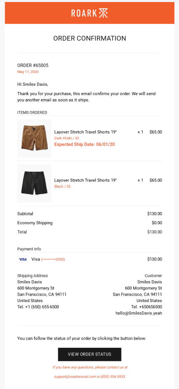Image resolution: width=179 pixels, height=389 pixels.
Task: Click the May 11, 2020 order date
Action: [28, 72]
